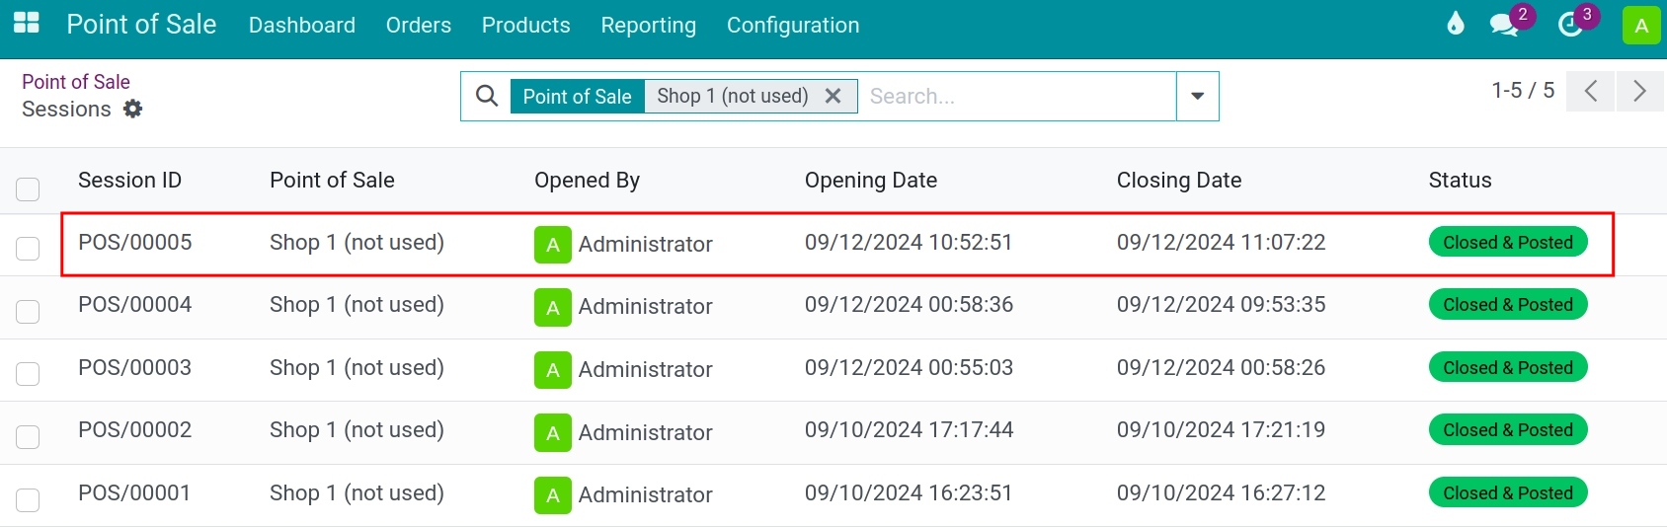Remove the Shop 1 (not used) filter

click(x=833, y=96)
